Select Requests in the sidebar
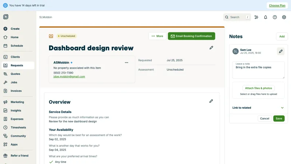The height and width of the screenshot is (164, 291). 18,66
